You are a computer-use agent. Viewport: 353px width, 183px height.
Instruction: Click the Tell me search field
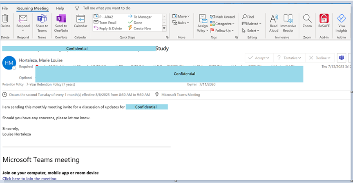click(107, 8)
